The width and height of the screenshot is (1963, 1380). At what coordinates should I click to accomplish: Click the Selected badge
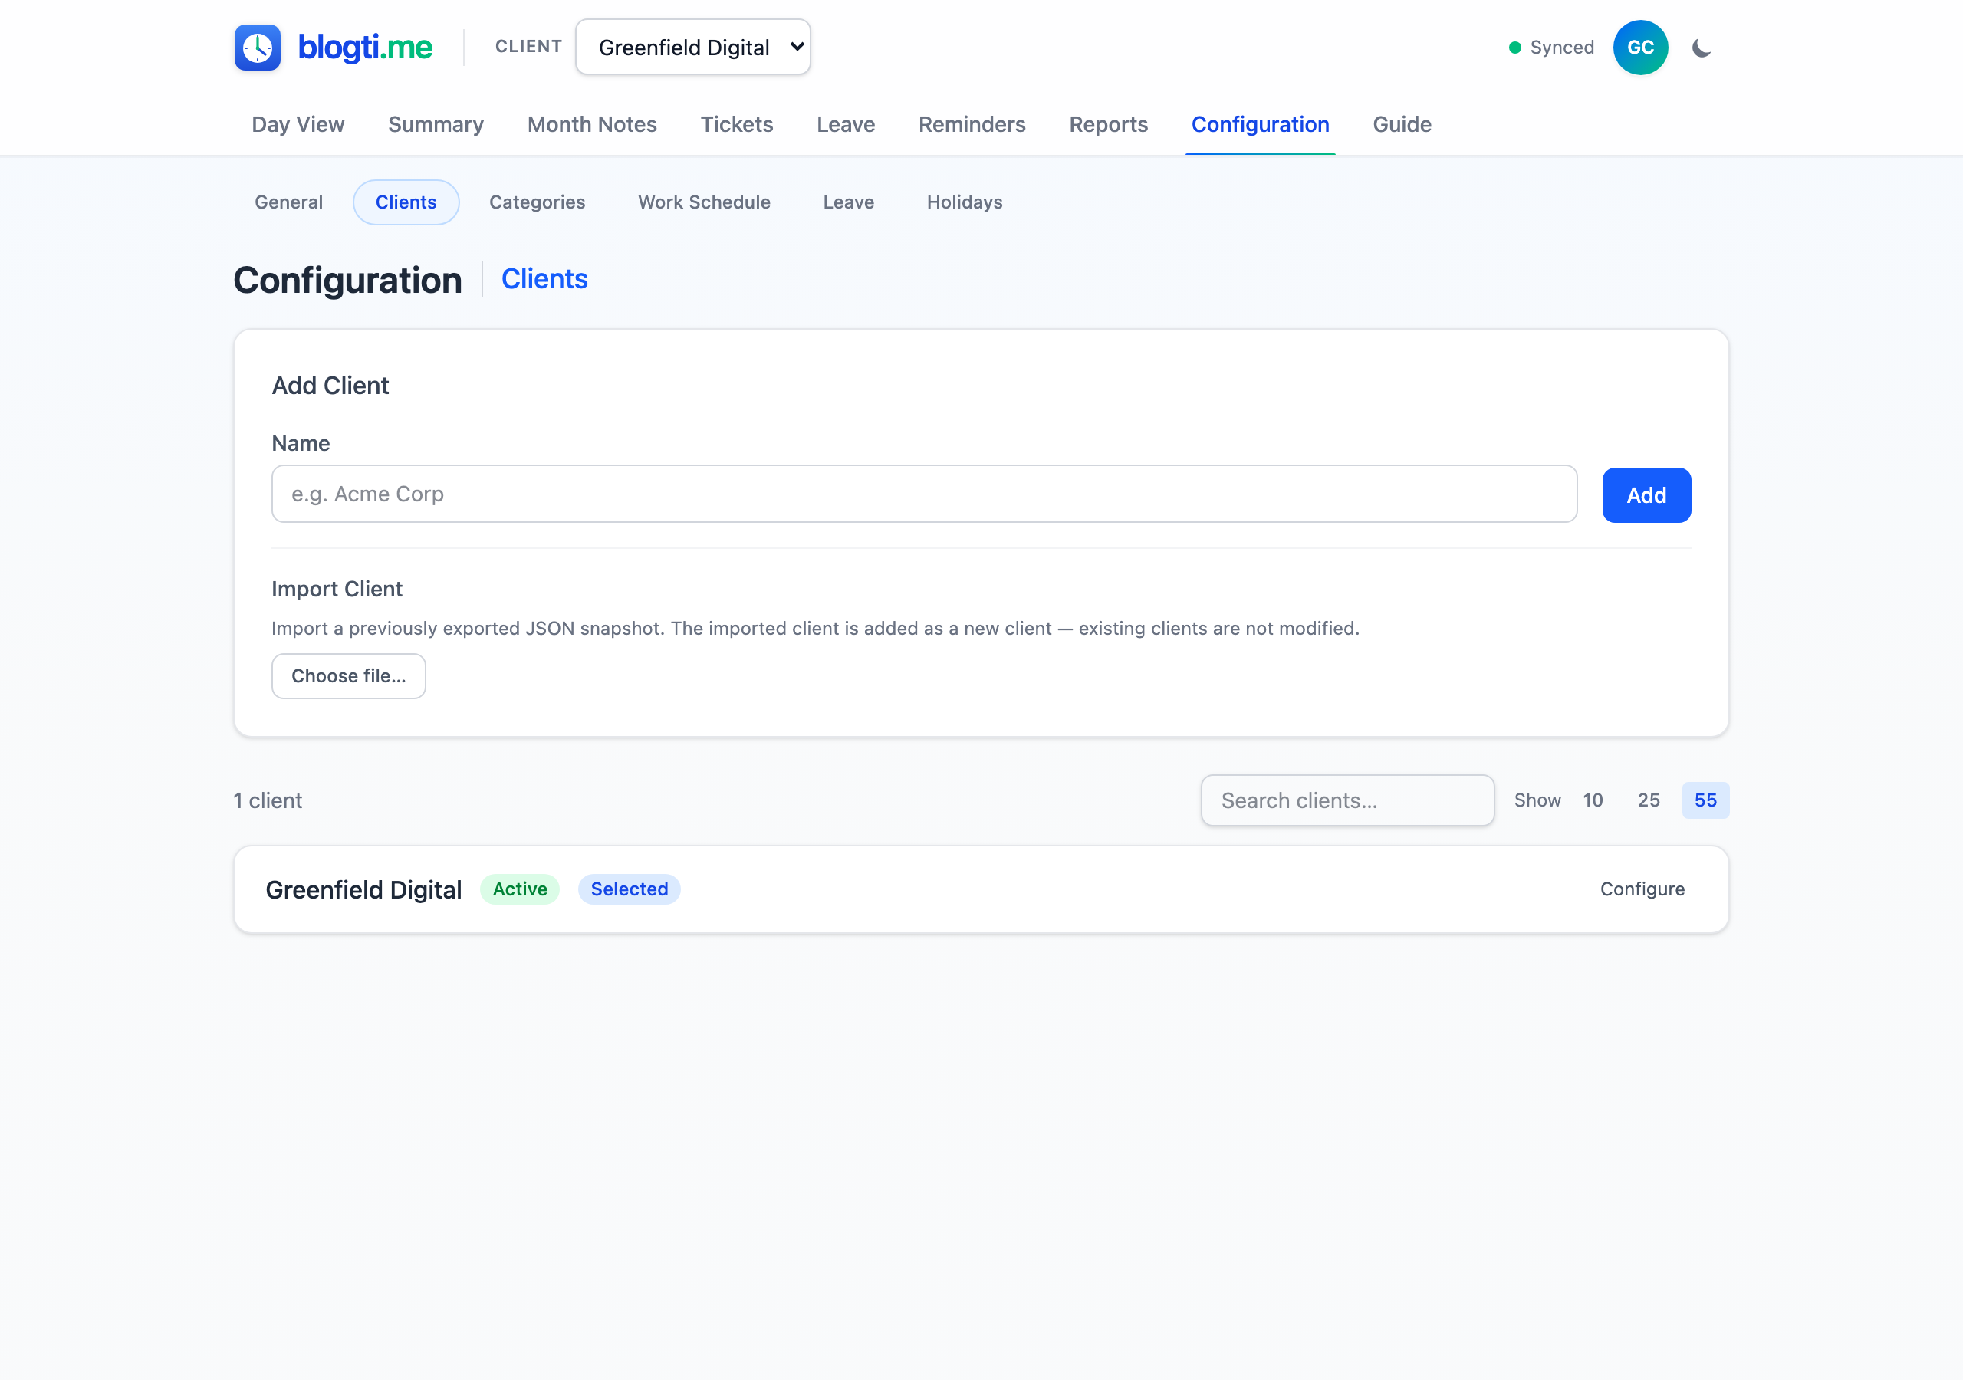coord(630,889)
